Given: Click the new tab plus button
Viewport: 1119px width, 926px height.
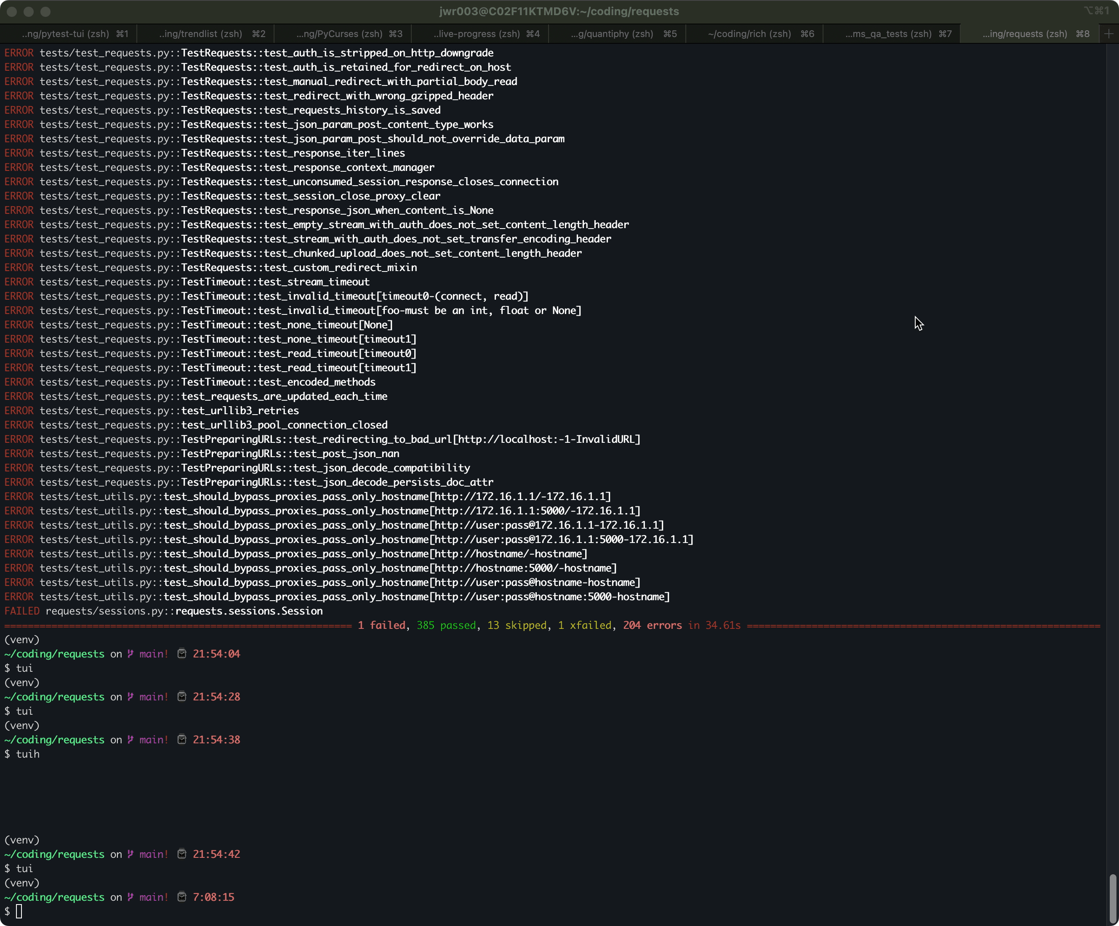Looking at the screenshot, I should point(1108,34).
